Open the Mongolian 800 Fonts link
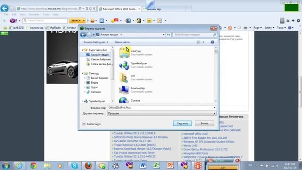 (195, 153)
